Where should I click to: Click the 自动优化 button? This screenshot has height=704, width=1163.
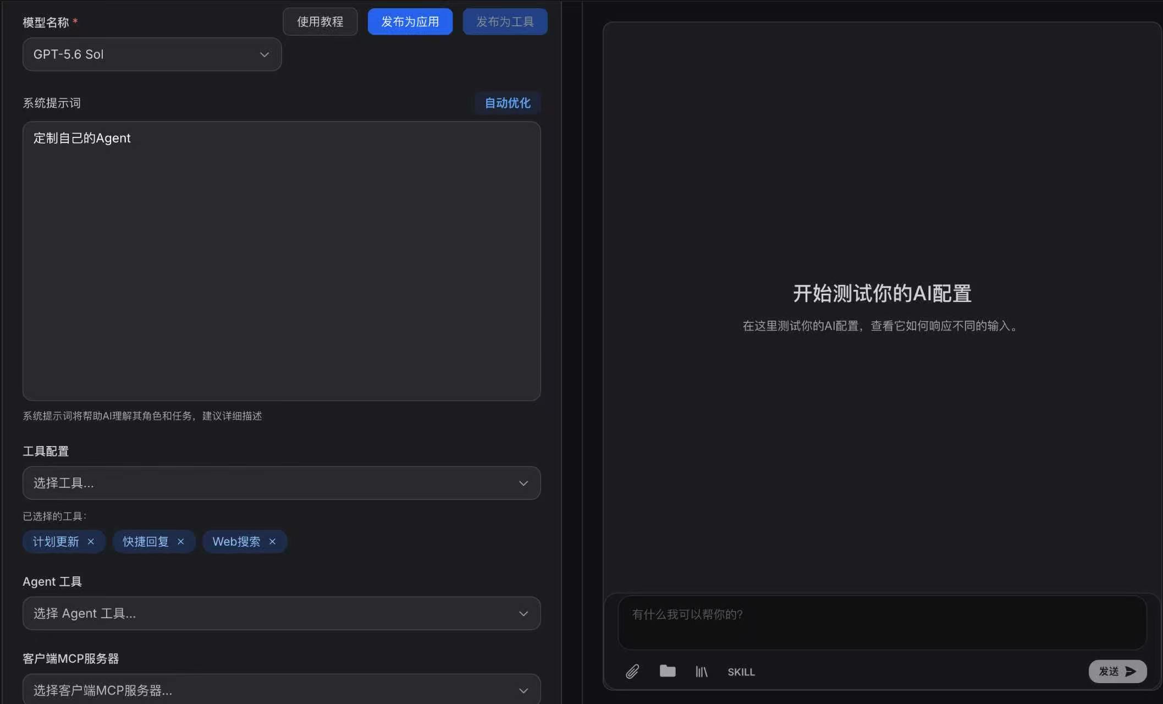pyautogui.click(x=508, y=103)
